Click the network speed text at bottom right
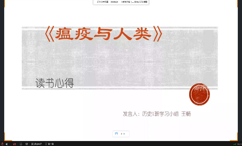This screenshot has height=146, width=242. [x=240, y=144]
